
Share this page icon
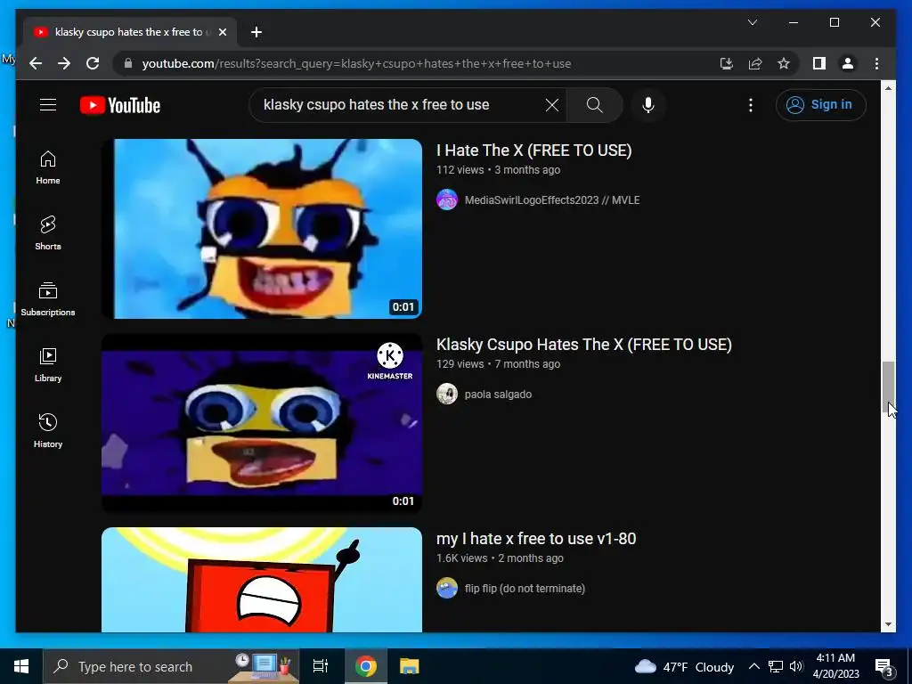(755, 63)
